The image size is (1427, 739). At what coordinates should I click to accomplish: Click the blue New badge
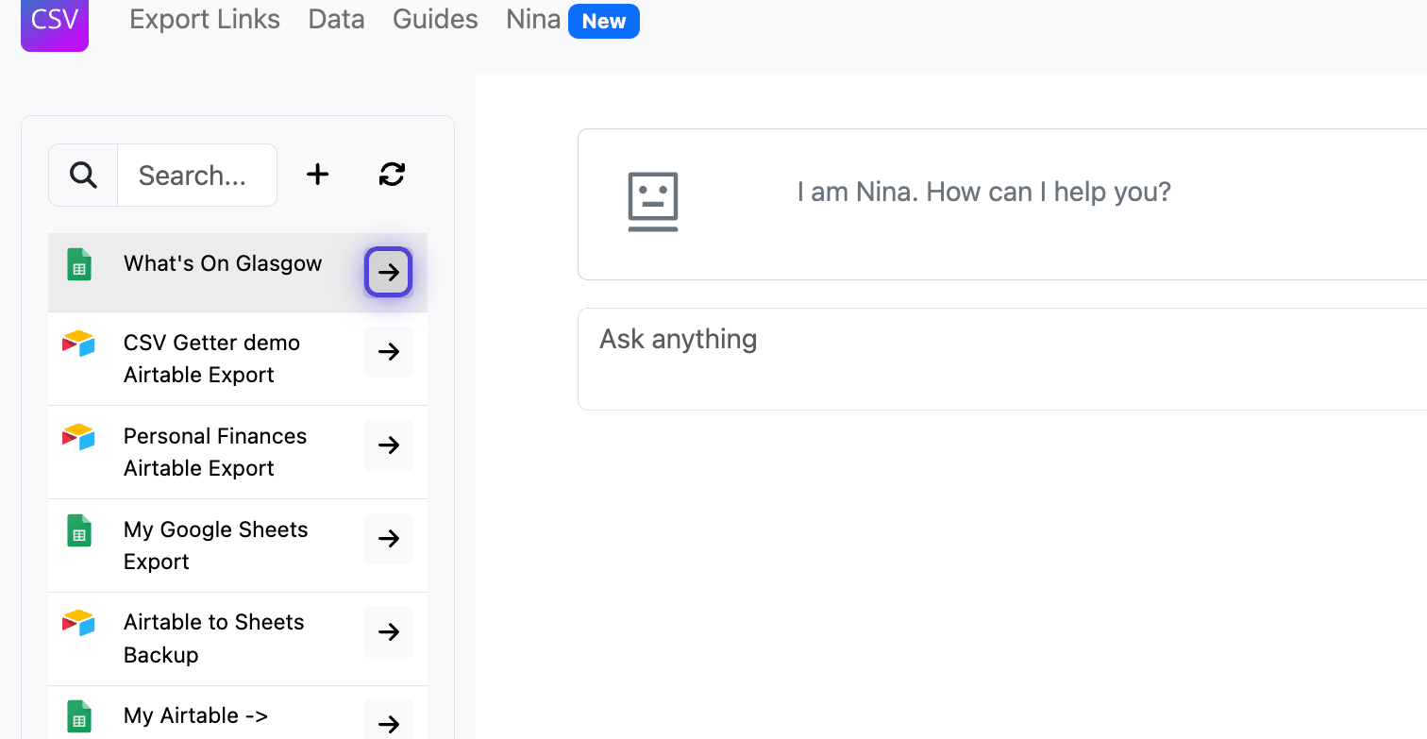click(604, 22)
